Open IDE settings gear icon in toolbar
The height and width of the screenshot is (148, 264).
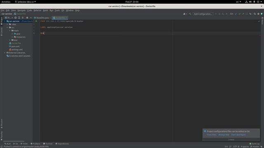258,14
